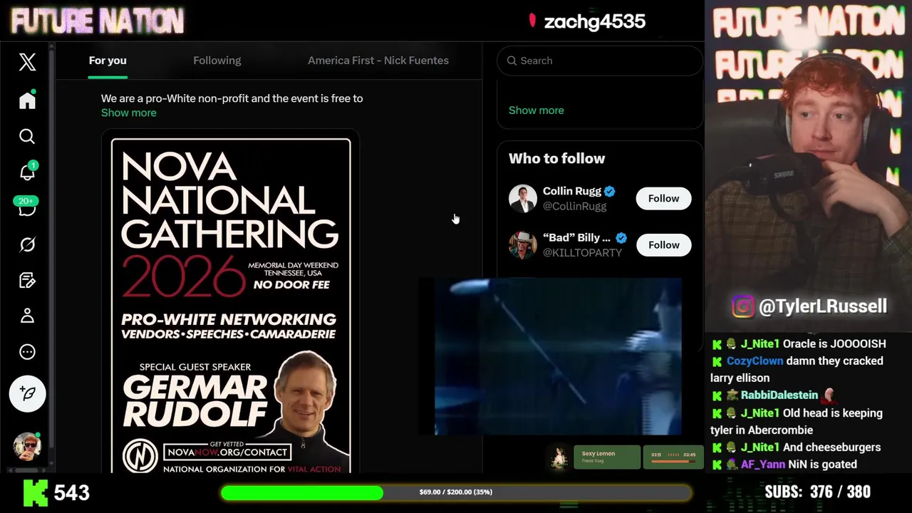Click chat username J_Nite1 on Oracle message
This screenshot has height=513, width=912.
[760, 343]
